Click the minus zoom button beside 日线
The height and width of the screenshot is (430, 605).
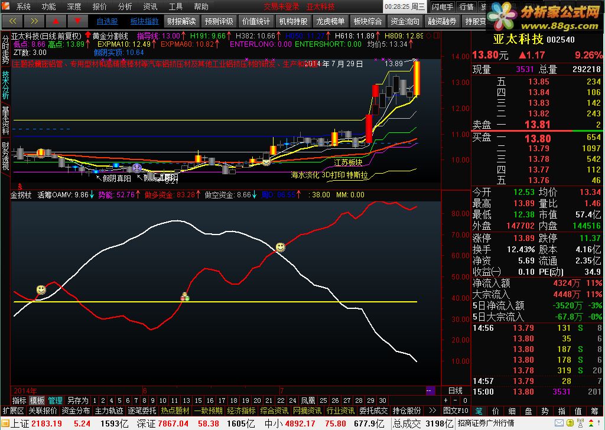tap(456, 400)
